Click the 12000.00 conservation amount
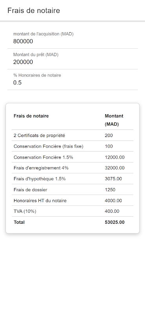Viewport: 145px width, 314px height. (114, 157)
